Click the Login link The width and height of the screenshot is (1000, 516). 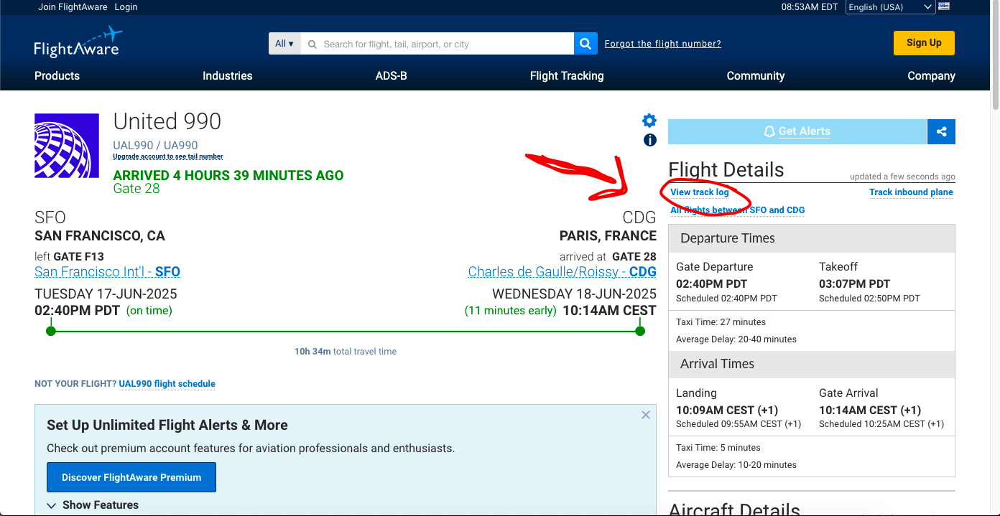126,7
